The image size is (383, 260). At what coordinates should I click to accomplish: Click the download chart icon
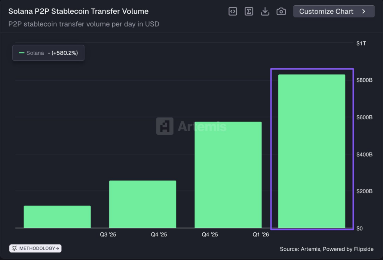click(265, 12)
